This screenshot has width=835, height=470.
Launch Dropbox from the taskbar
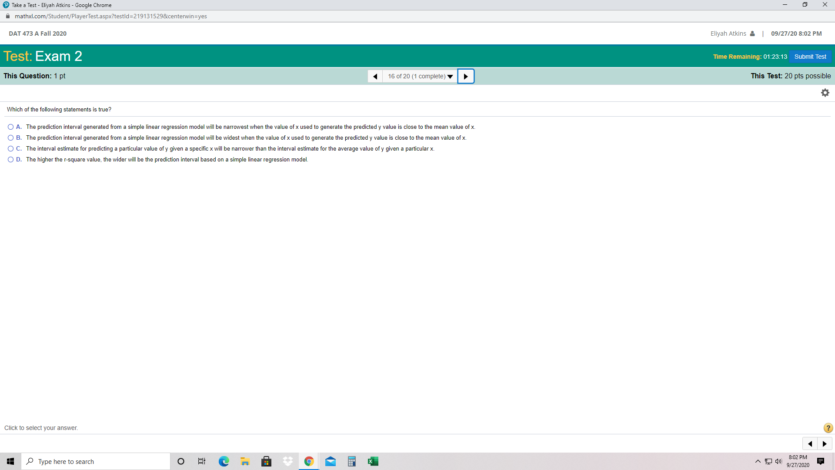[x=287, y=461]
